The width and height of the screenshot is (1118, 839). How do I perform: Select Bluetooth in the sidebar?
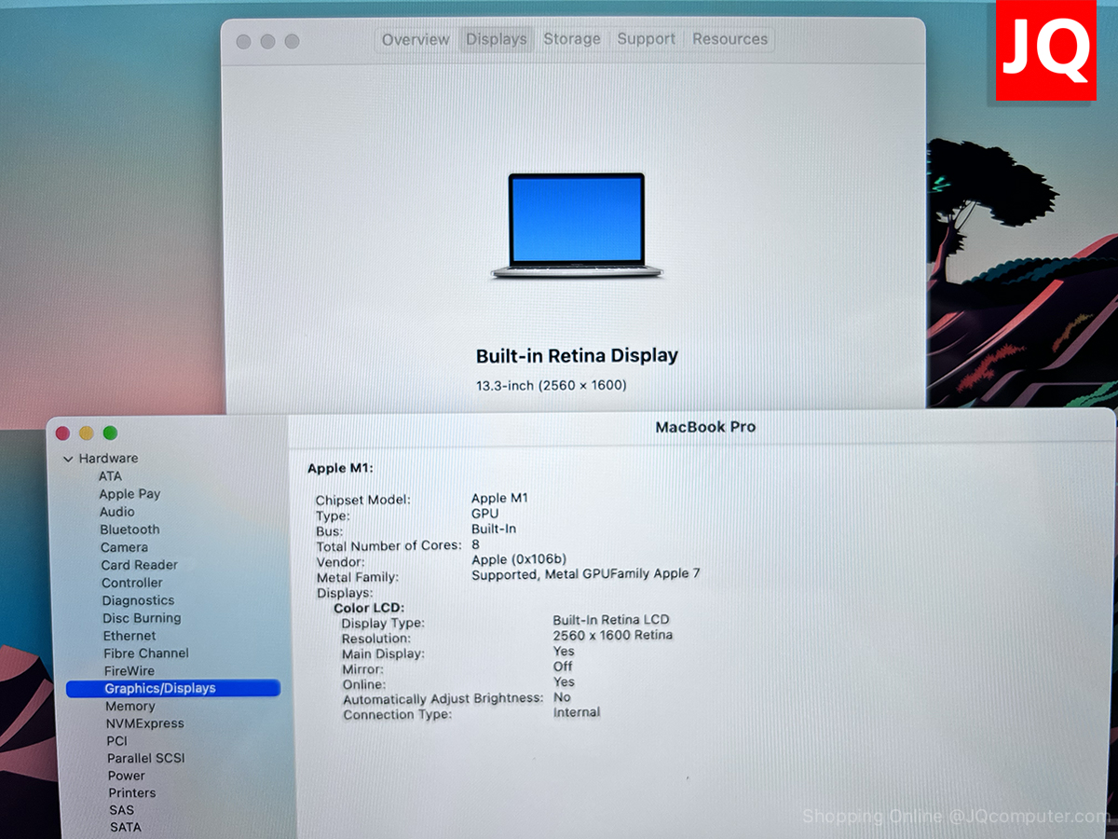click(130, 530)
